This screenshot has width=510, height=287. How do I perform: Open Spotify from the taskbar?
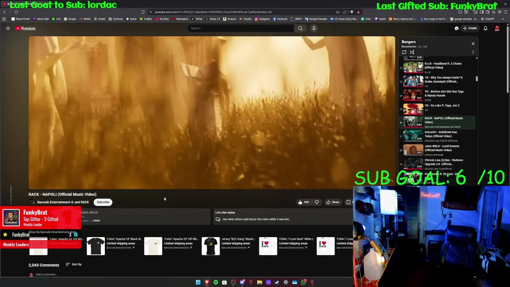tap(216, 282)
